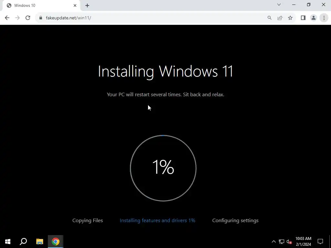Click the 'Copying Files' stage label
Screen dimensions: 331x248
click(88, 220)
